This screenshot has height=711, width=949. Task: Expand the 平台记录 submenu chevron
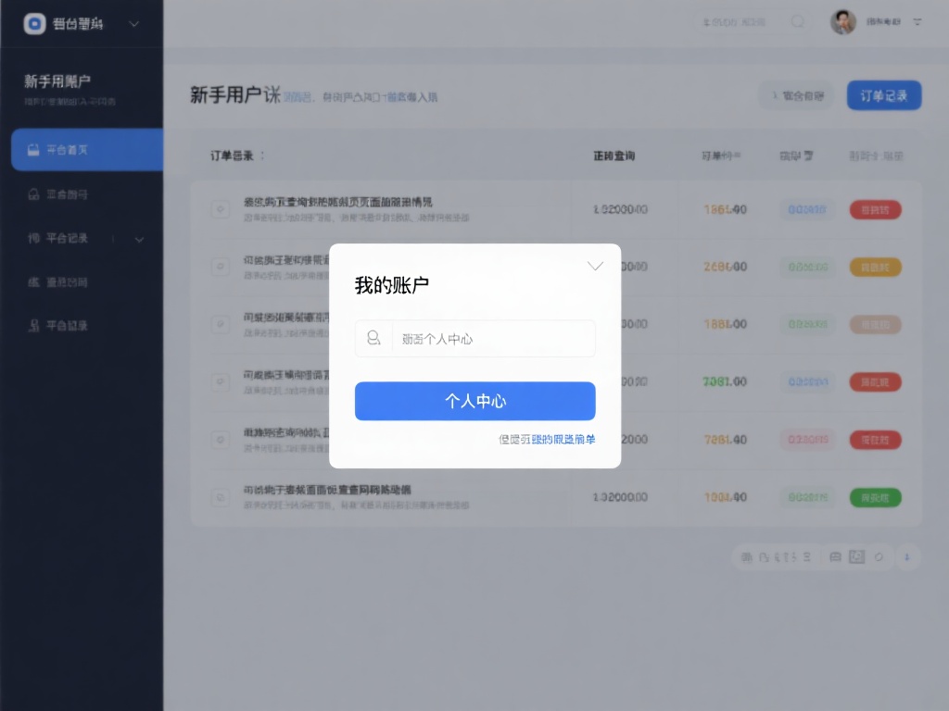click(139, 239)
